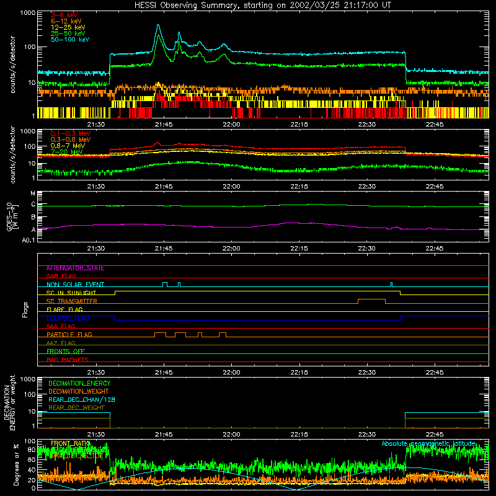496x496 pixels.
Task: Click the SAA_FLAG label
Action: tap(61, 327)
